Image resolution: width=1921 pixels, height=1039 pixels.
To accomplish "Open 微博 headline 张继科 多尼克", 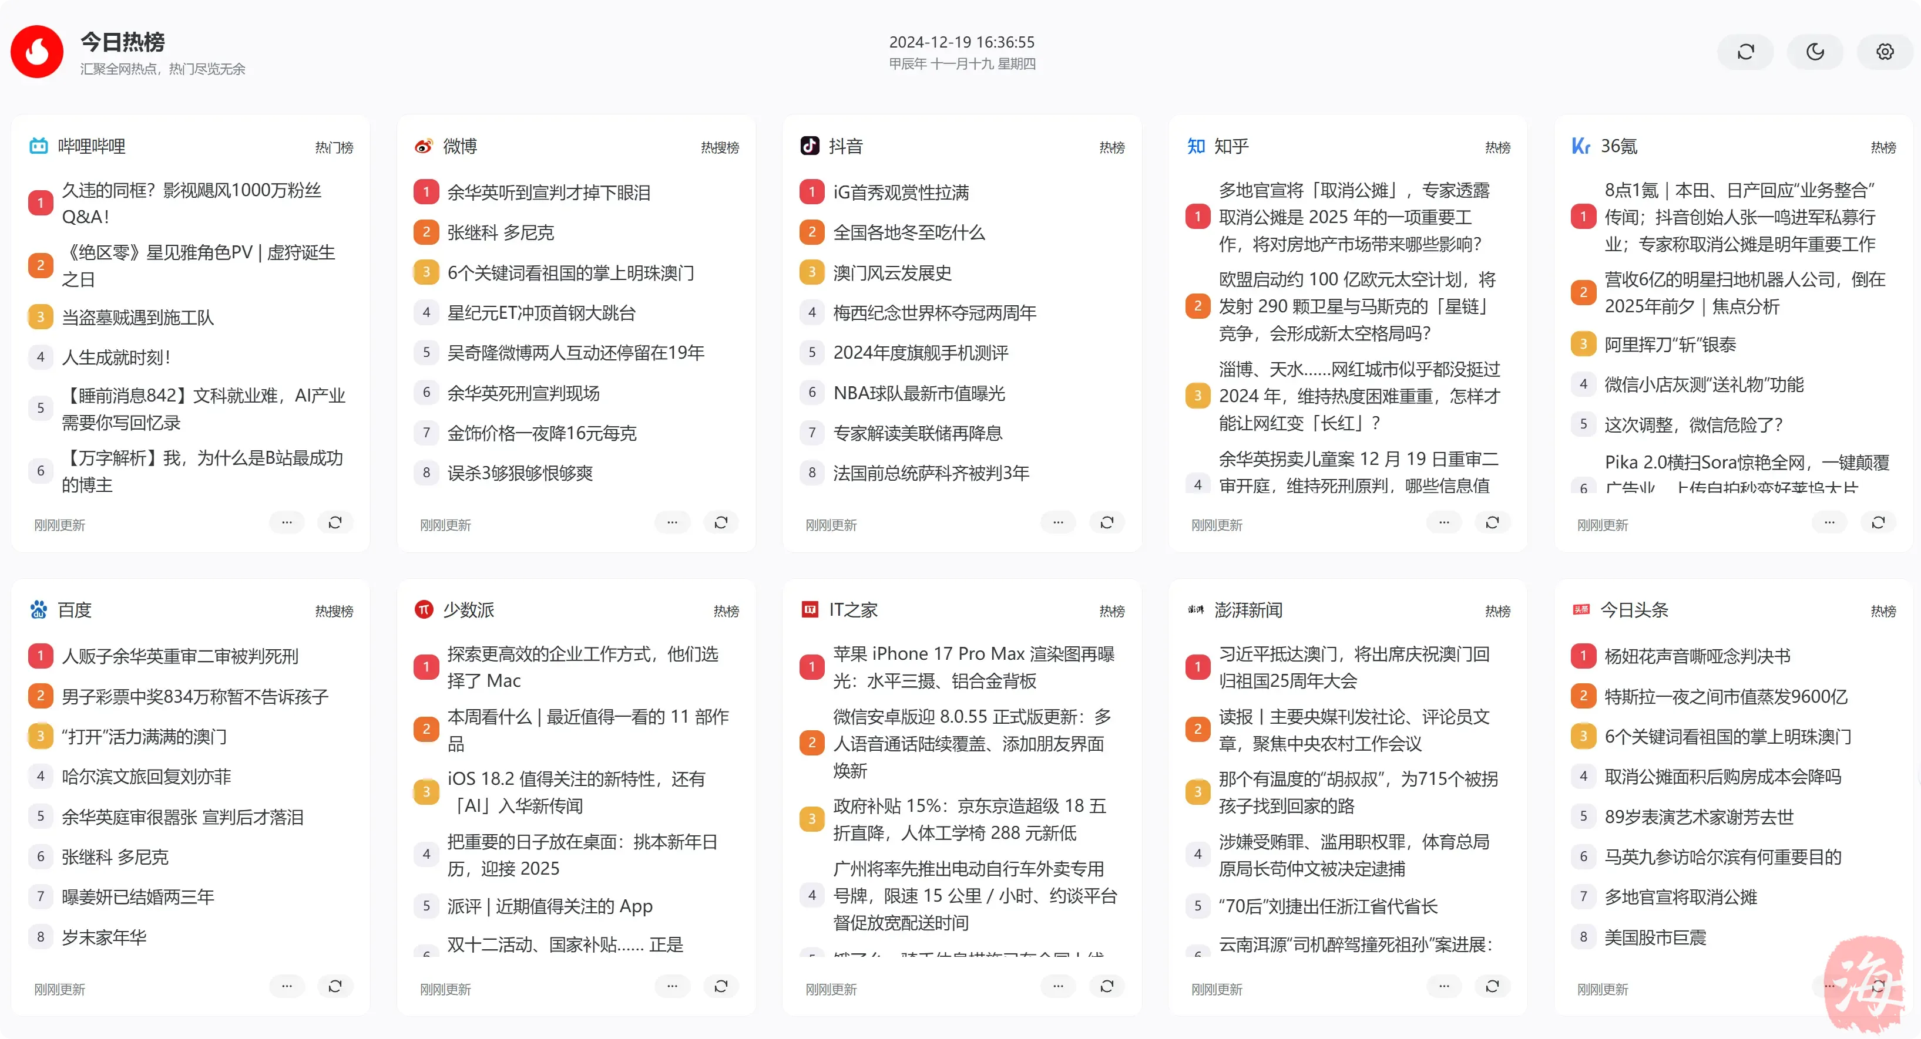I will (501, 232).
